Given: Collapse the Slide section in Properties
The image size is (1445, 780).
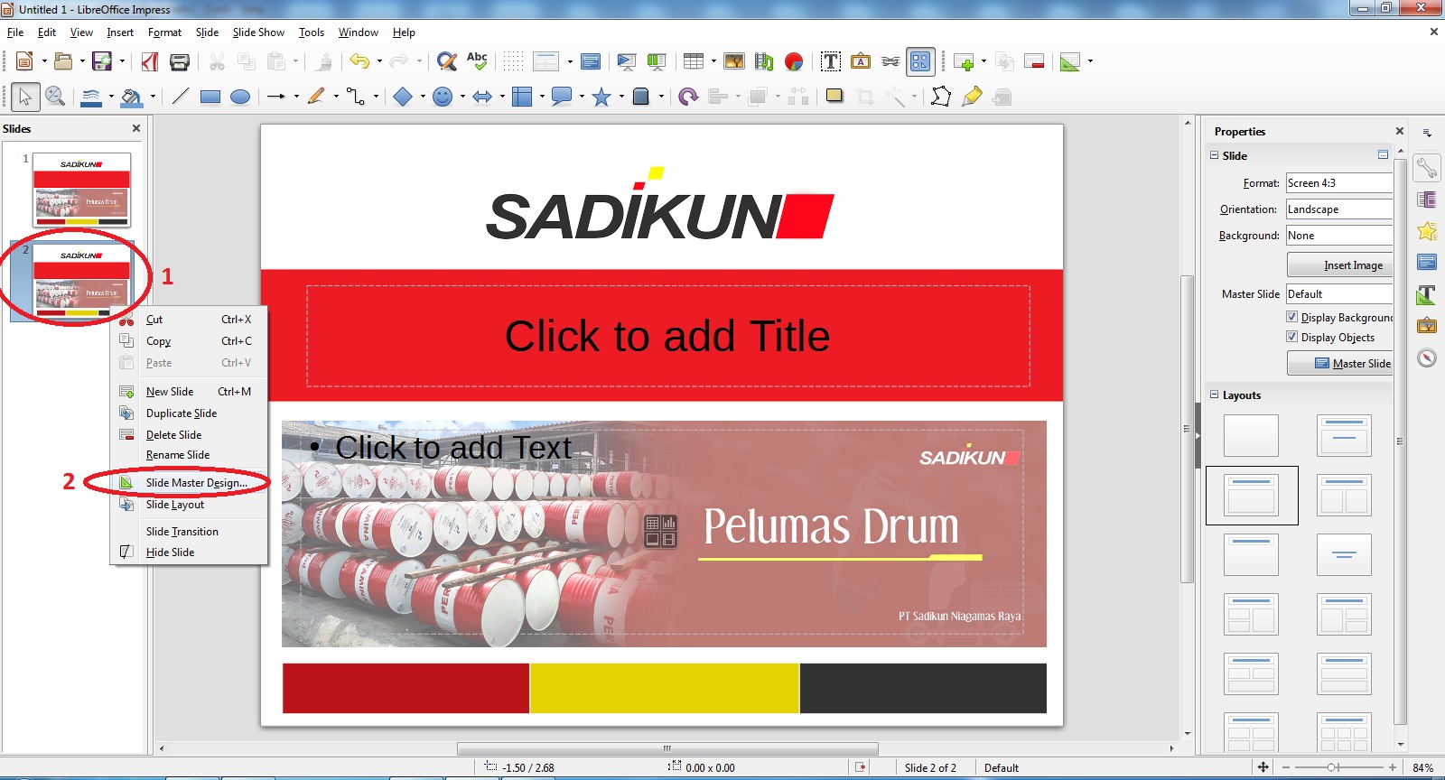Looking at the screenshot, I should click(1215, 155).
